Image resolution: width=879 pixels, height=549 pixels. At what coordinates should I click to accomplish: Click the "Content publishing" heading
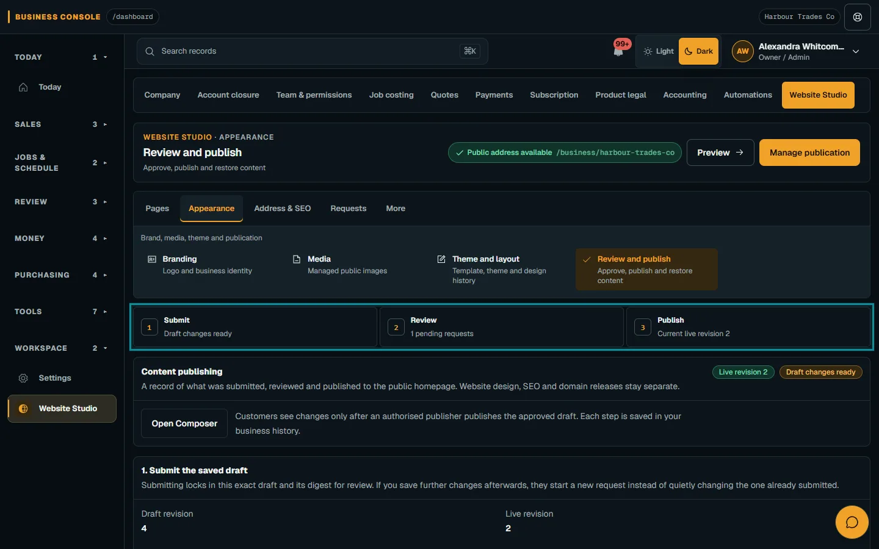click(182, 371)
